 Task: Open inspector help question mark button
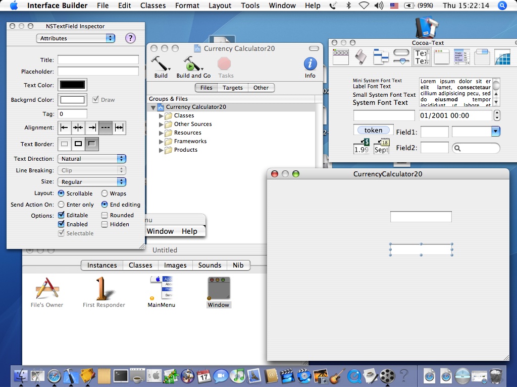pos(130,38)
